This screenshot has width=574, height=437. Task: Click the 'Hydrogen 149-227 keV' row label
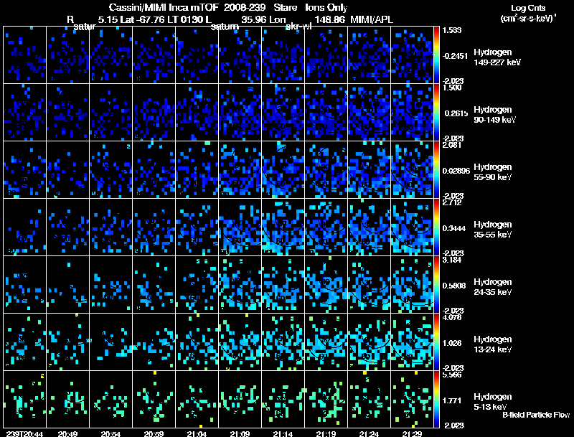(x=497, y=57)
